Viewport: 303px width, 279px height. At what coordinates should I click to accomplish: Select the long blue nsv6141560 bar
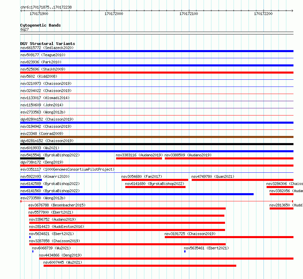137,194
